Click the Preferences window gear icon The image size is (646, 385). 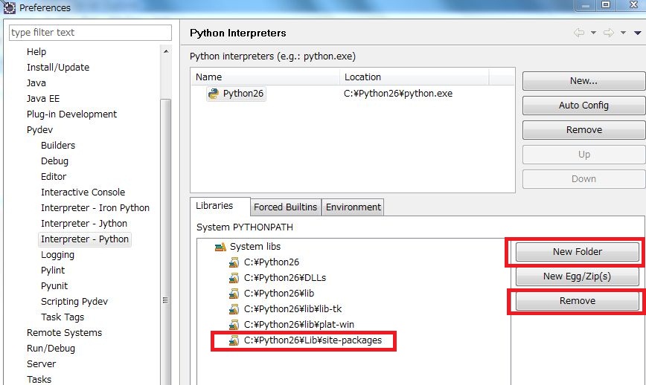click(x=9, y=7)
